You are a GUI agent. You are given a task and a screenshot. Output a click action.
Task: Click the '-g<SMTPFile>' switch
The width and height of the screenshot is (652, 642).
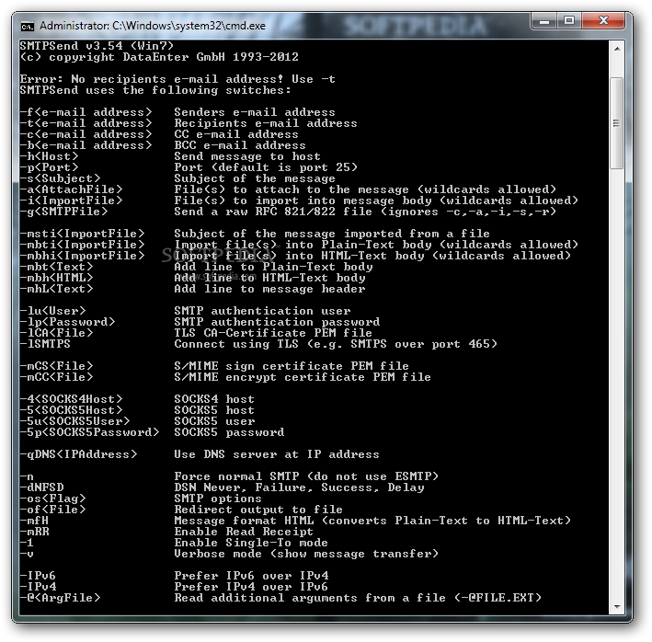point(64,212)
